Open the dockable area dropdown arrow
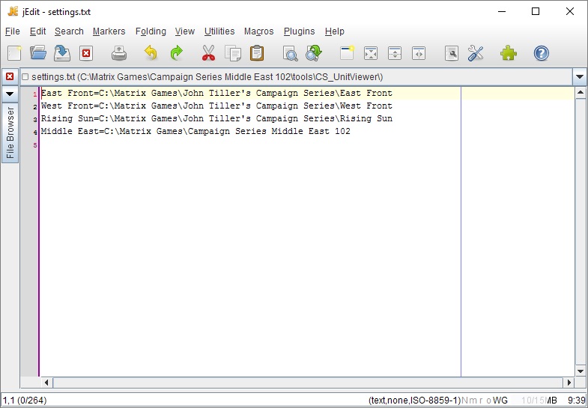 10,94
